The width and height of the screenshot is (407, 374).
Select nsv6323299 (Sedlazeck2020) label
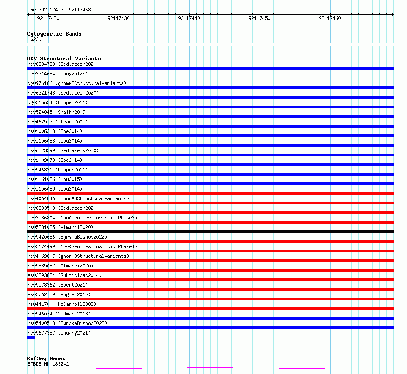pyautogui.click(x=63, y=150)
